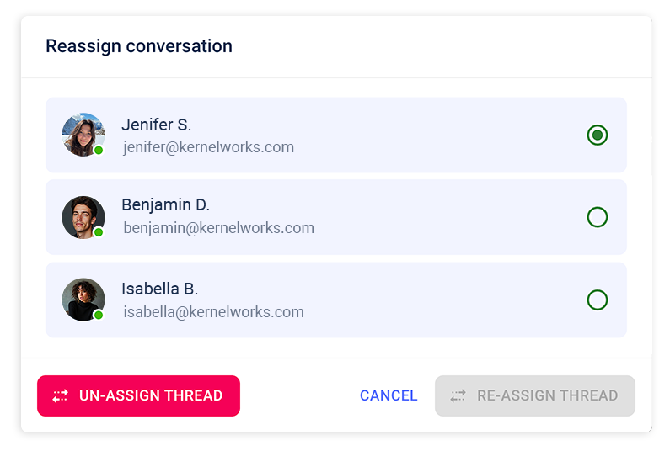Click Benjamin D.'s green online status dot
The height and width of the screenshot is (451, 670).
pyautogui.click(x=99, y=232)
